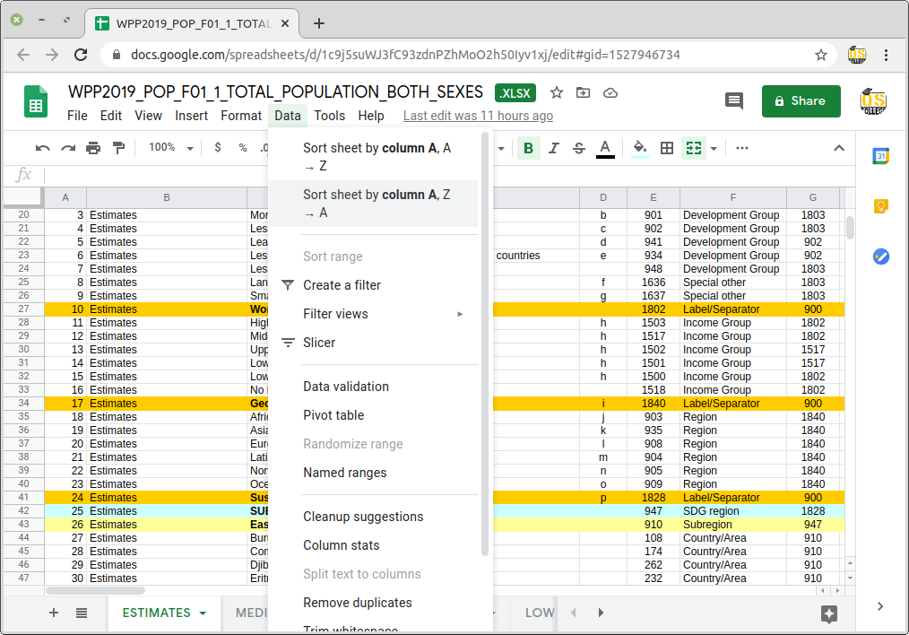Viewport: 909px width, 635px height.
Task: Select Pivot table from Data menu
Action: tap(333, 415)
